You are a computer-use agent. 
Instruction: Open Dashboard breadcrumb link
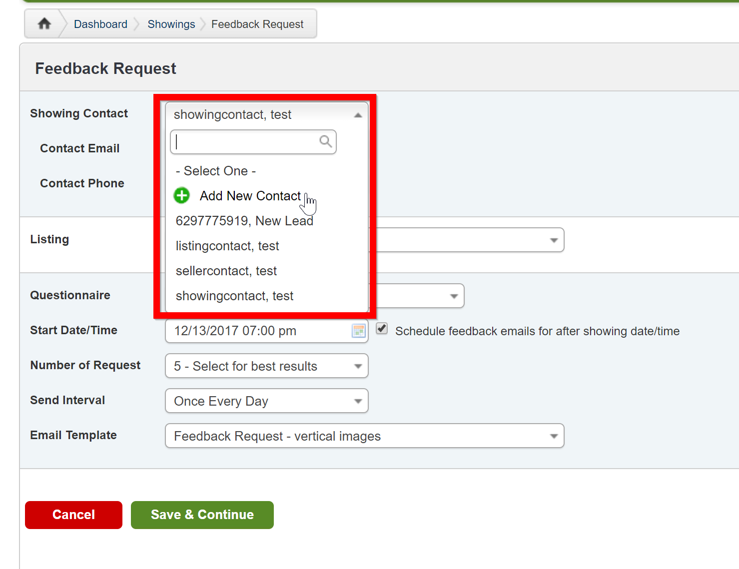[100, 24]
